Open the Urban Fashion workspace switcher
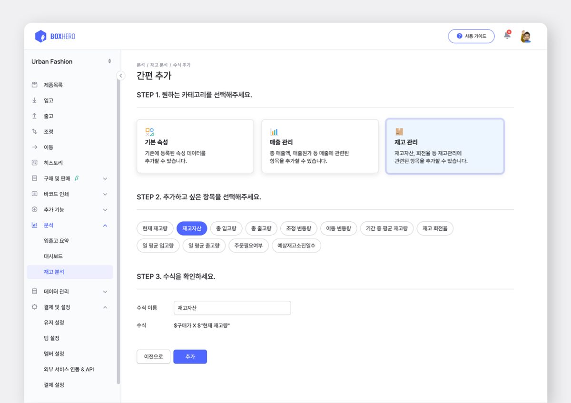Screen dimensions: 571x403 [x=70, y=61]
